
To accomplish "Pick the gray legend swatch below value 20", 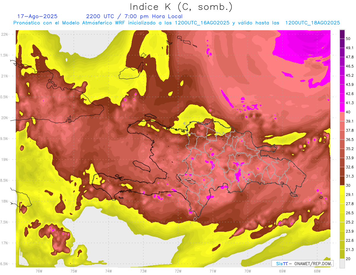I will coord(342,263).
